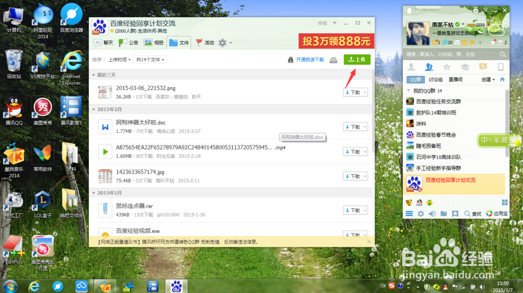This screenshot has width=523, height=293.
Task: Click the 举报 report link
Action: click(x=322, y=23)
